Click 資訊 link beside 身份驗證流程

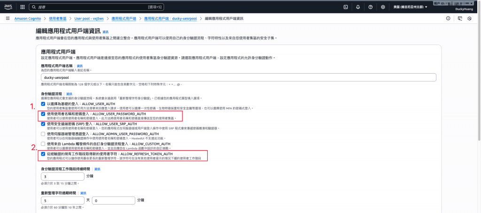(70, 94)
